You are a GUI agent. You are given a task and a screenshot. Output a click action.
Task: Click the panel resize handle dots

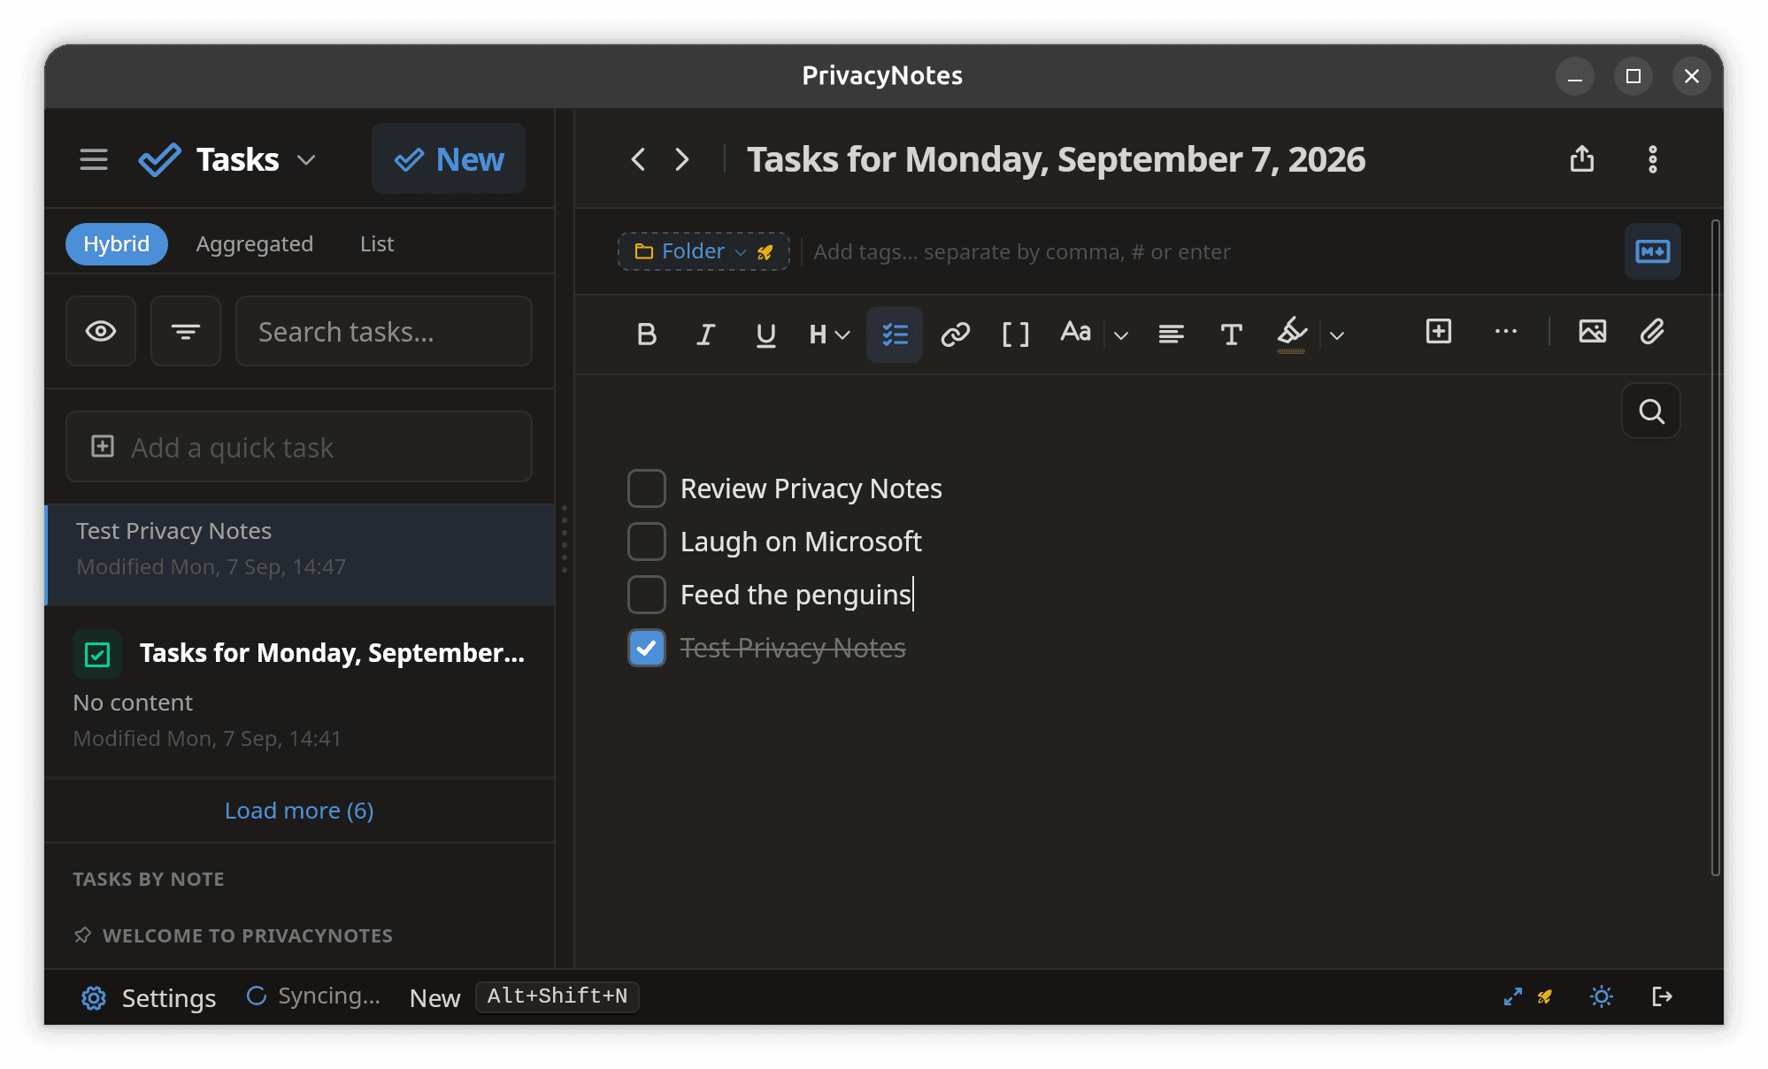click(x=565, y=538)
